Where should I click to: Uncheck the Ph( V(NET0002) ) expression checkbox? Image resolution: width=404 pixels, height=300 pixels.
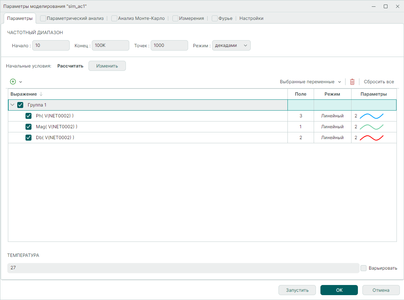pyautogui.click(x=28, y=116)
